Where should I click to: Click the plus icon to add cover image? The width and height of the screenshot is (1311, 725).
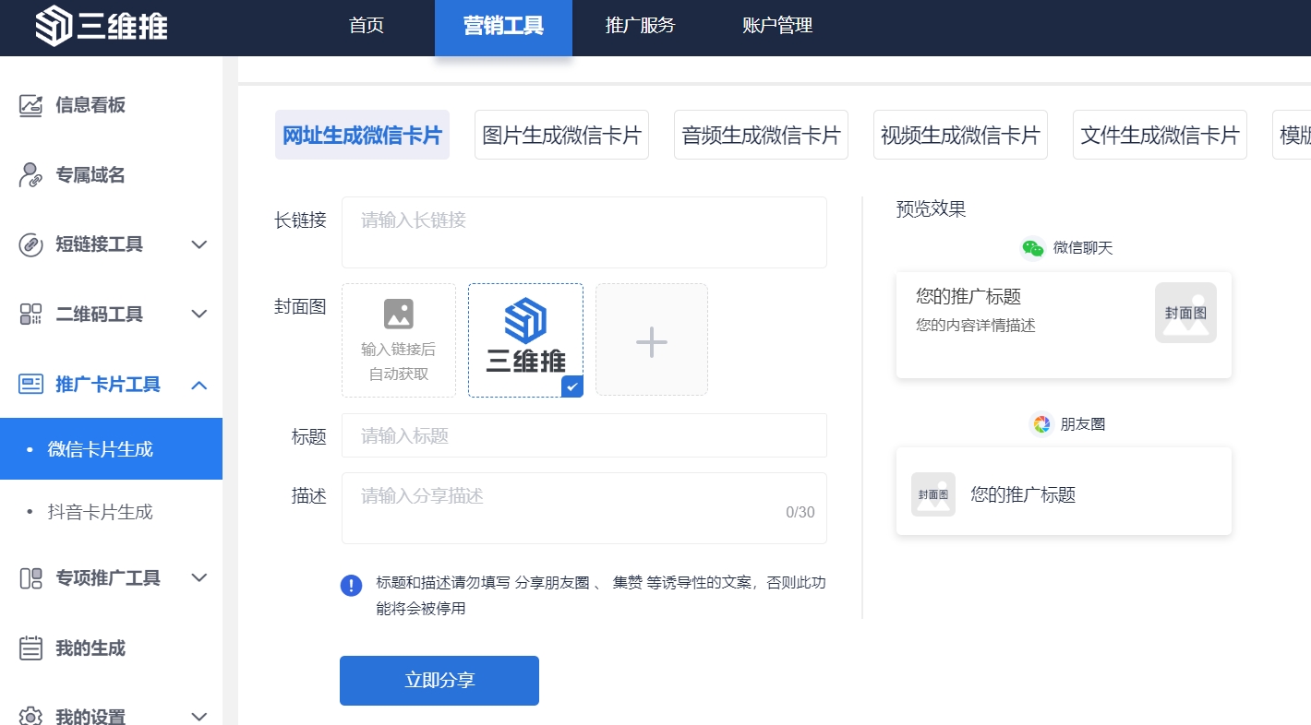tap(652, 340)
